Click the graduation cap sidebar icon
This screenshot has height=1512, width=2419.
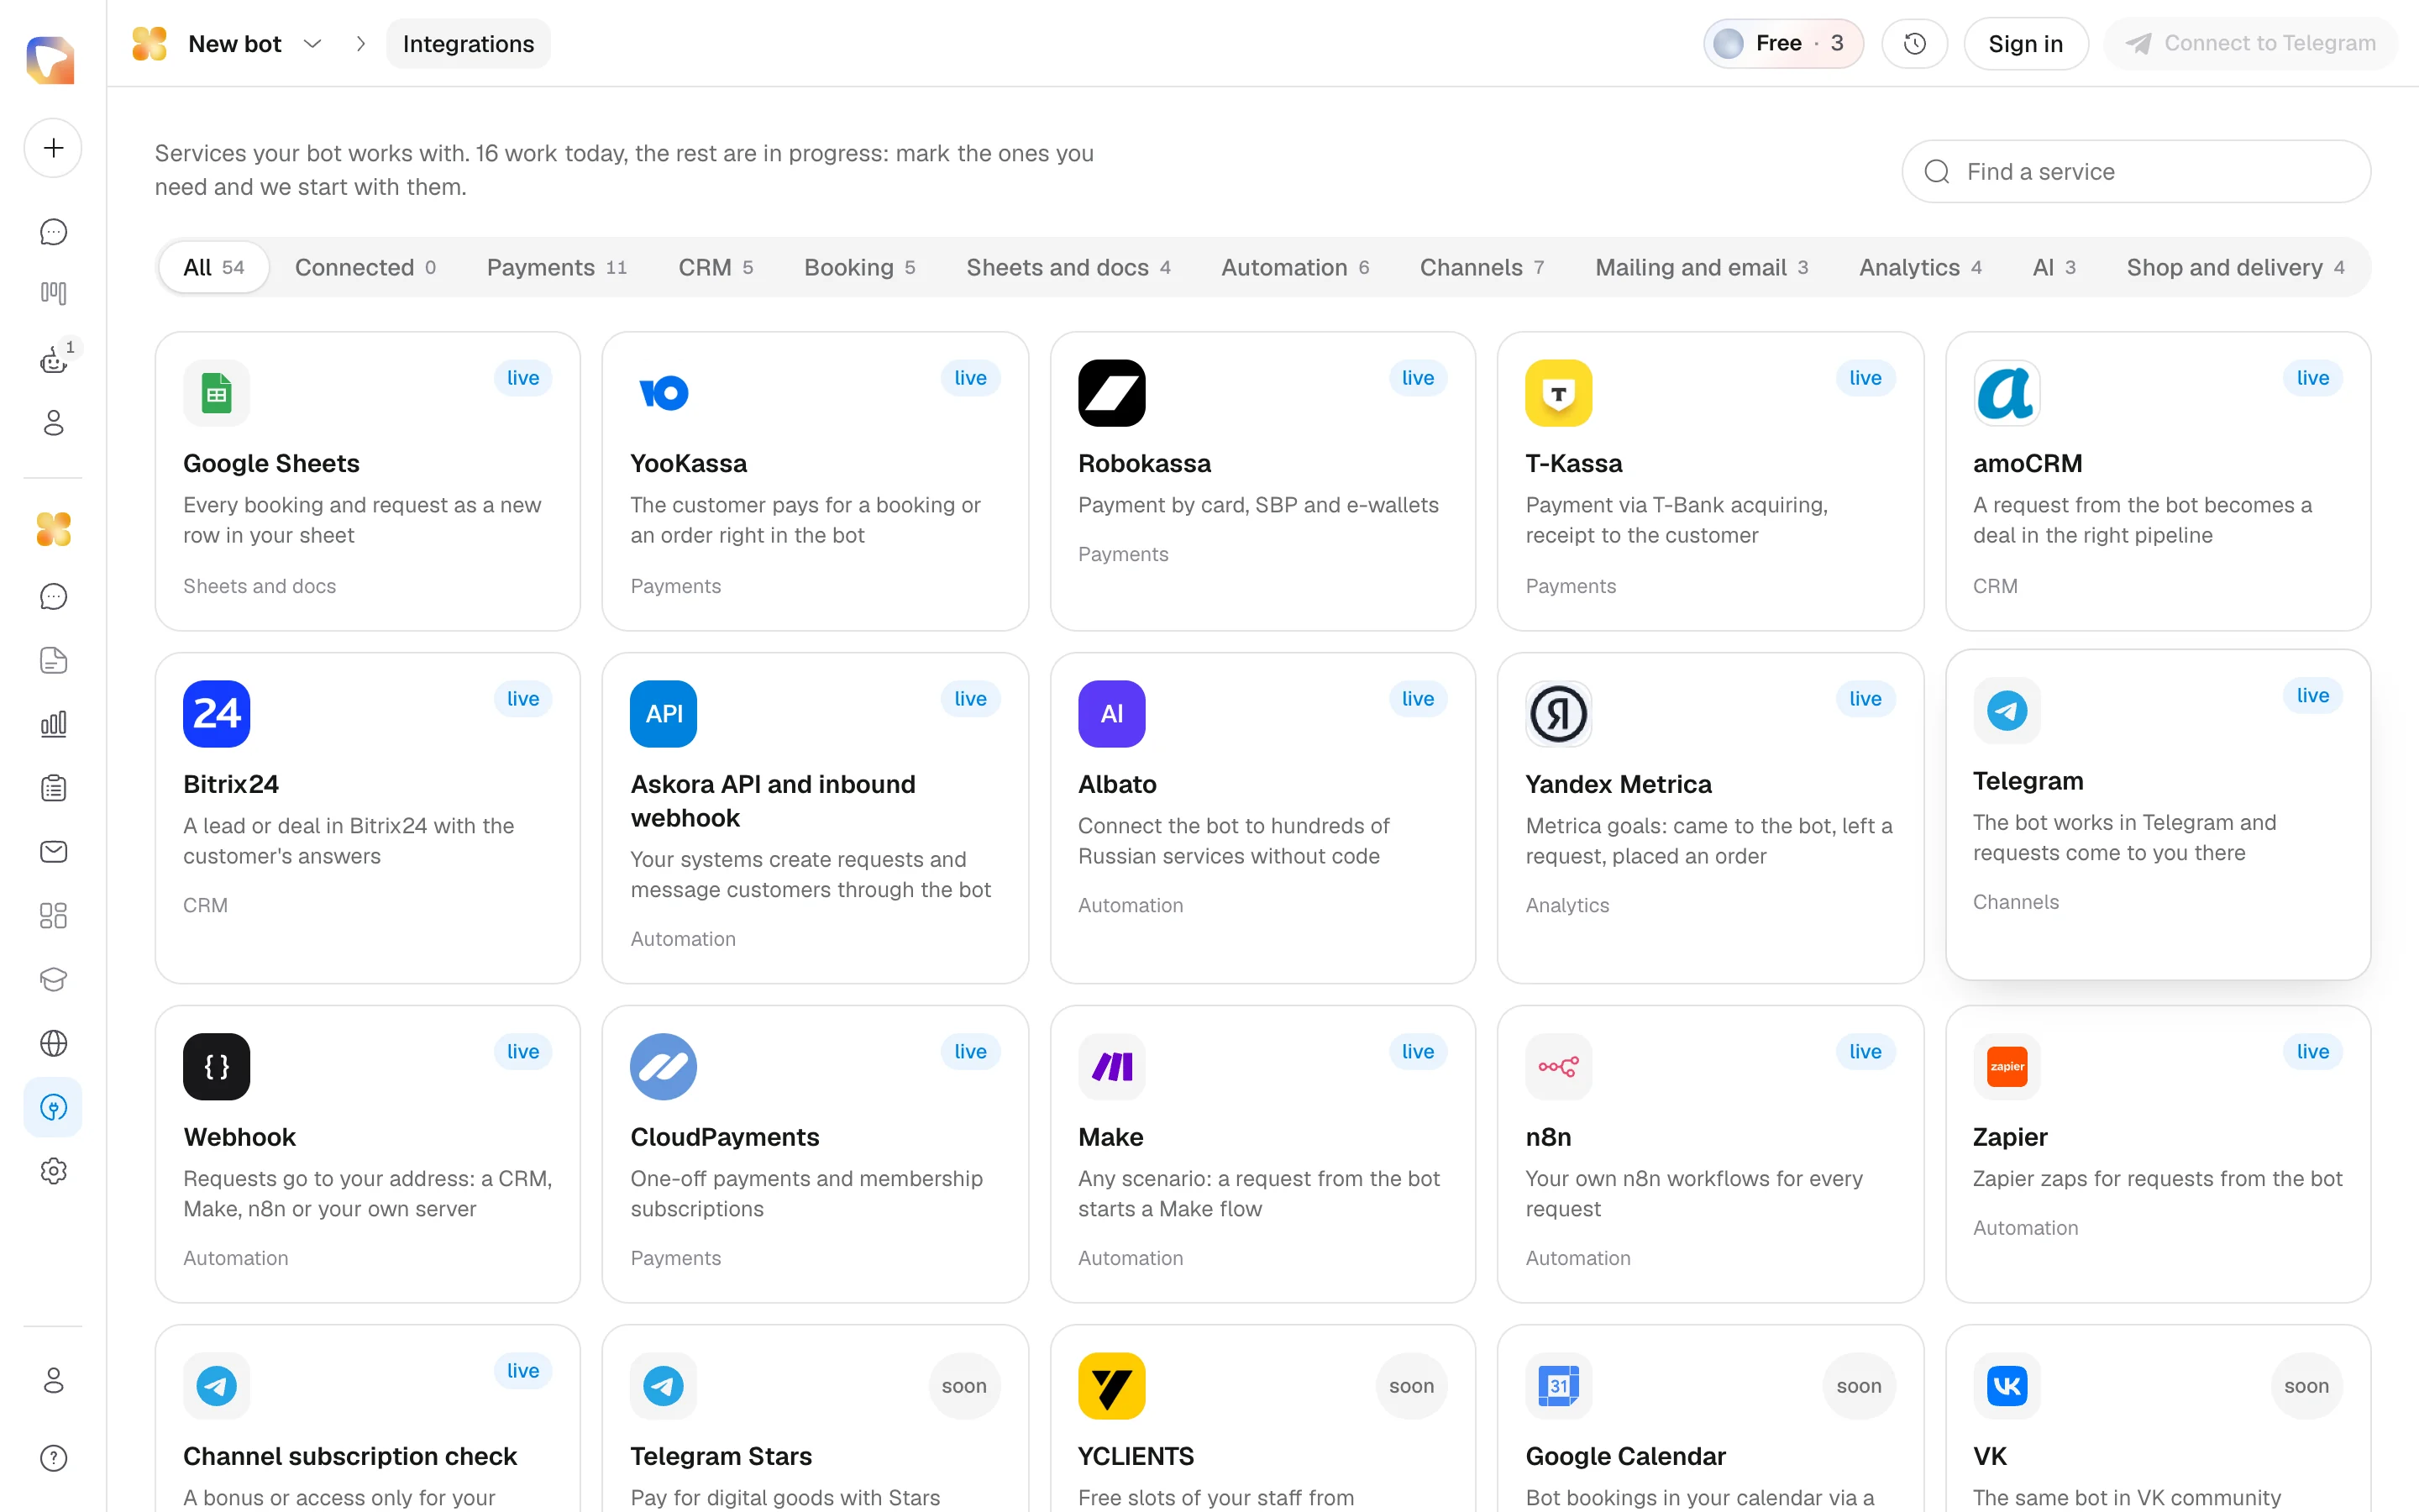pos(53,979)
